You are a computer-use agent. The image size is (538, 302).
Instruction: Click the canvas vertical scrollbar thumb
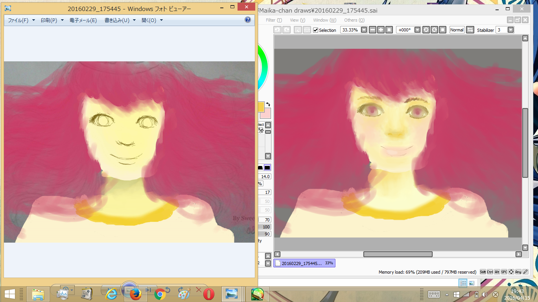pos(525,143)
